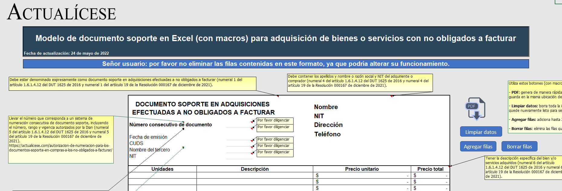
Task: Select the 'Fecha de emisión' label
Action: tap(148, 137)
